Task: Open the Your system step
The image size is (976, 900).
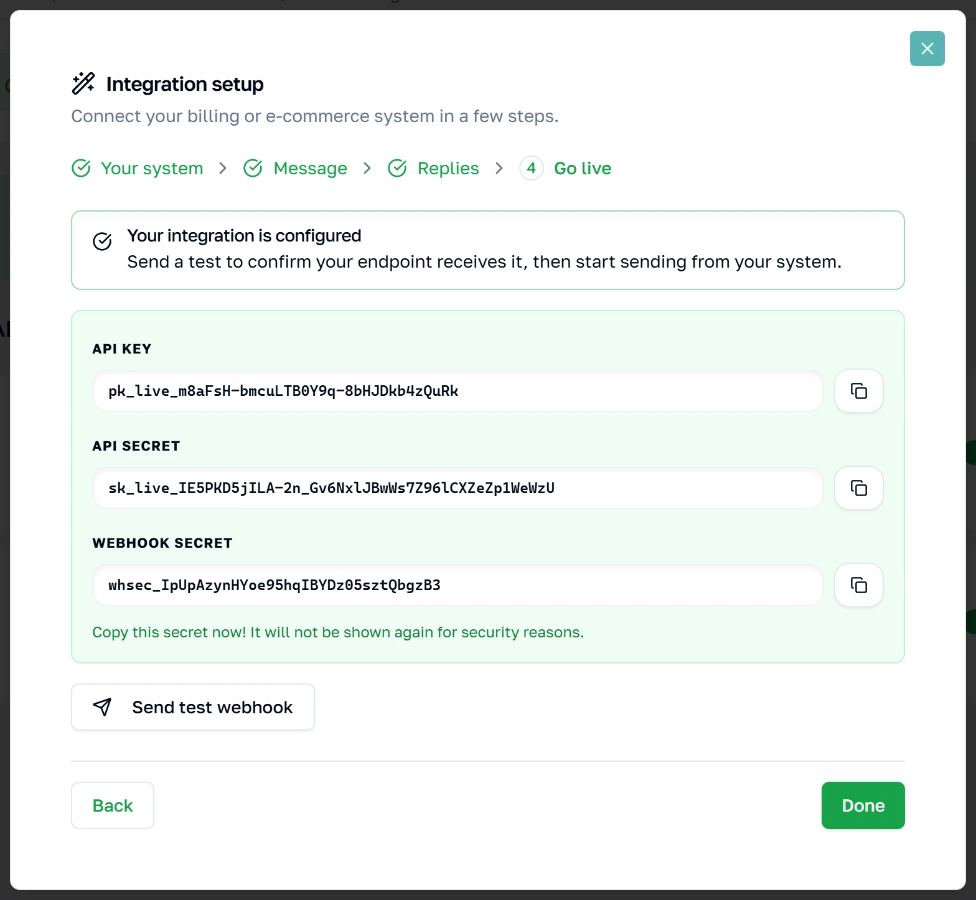Action: [x=138, y=168]
